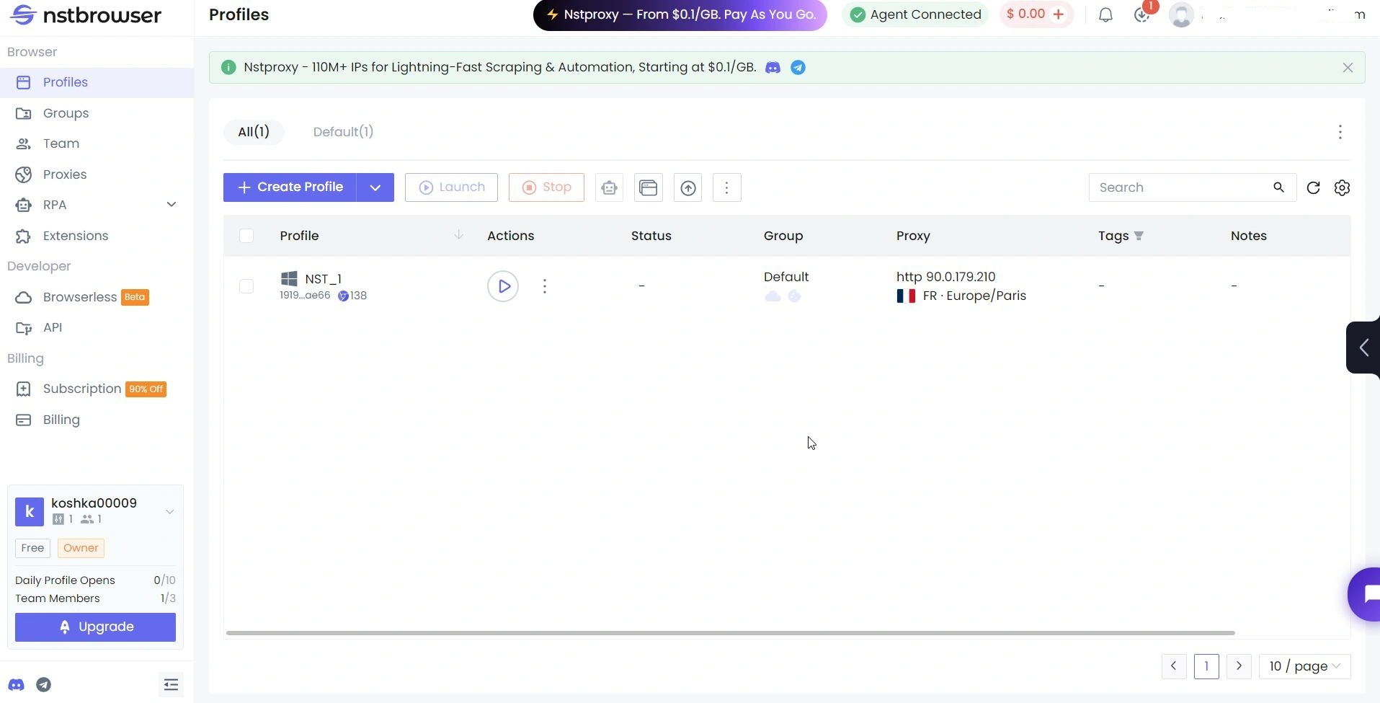Open the Discord icon in the banner
Screen dimensions: 1380x703
772,68
